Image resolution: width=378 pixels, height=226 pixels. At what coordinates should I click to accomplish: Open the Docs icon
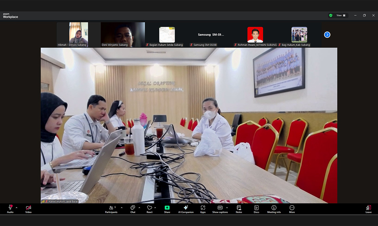pyautogui.click(x=256, y=208)
